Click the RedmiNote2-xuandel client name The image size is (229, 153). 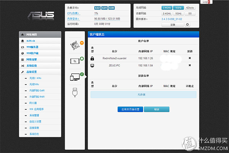click(x=114, y=58)
